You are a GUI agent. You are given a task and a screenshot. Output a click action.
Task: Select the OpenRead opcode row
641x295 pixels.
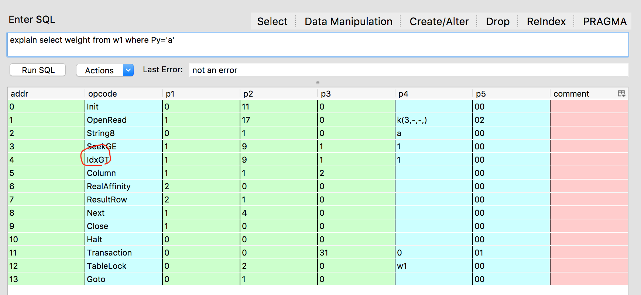pyautogui.click(x=107, y=120)
